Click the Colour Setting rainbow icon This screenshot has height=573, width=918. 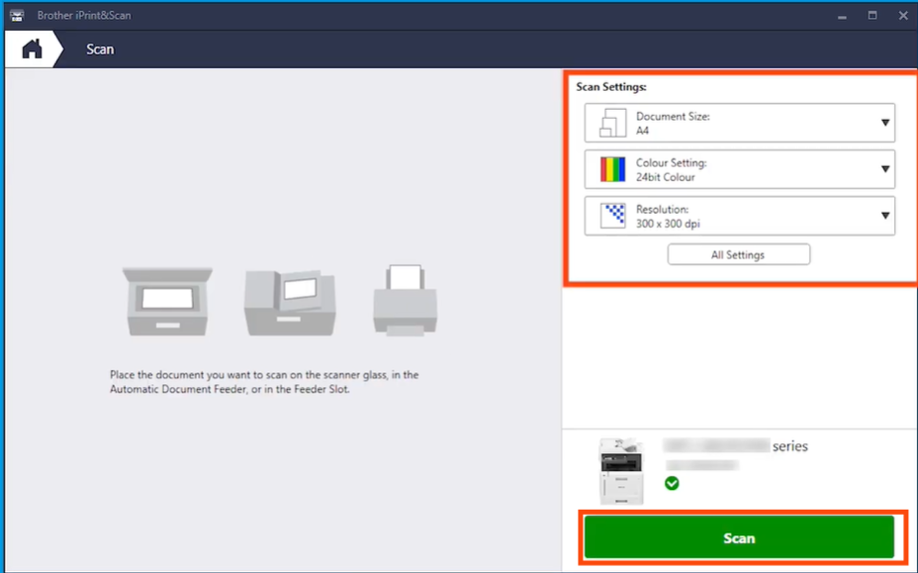point(612,169)
